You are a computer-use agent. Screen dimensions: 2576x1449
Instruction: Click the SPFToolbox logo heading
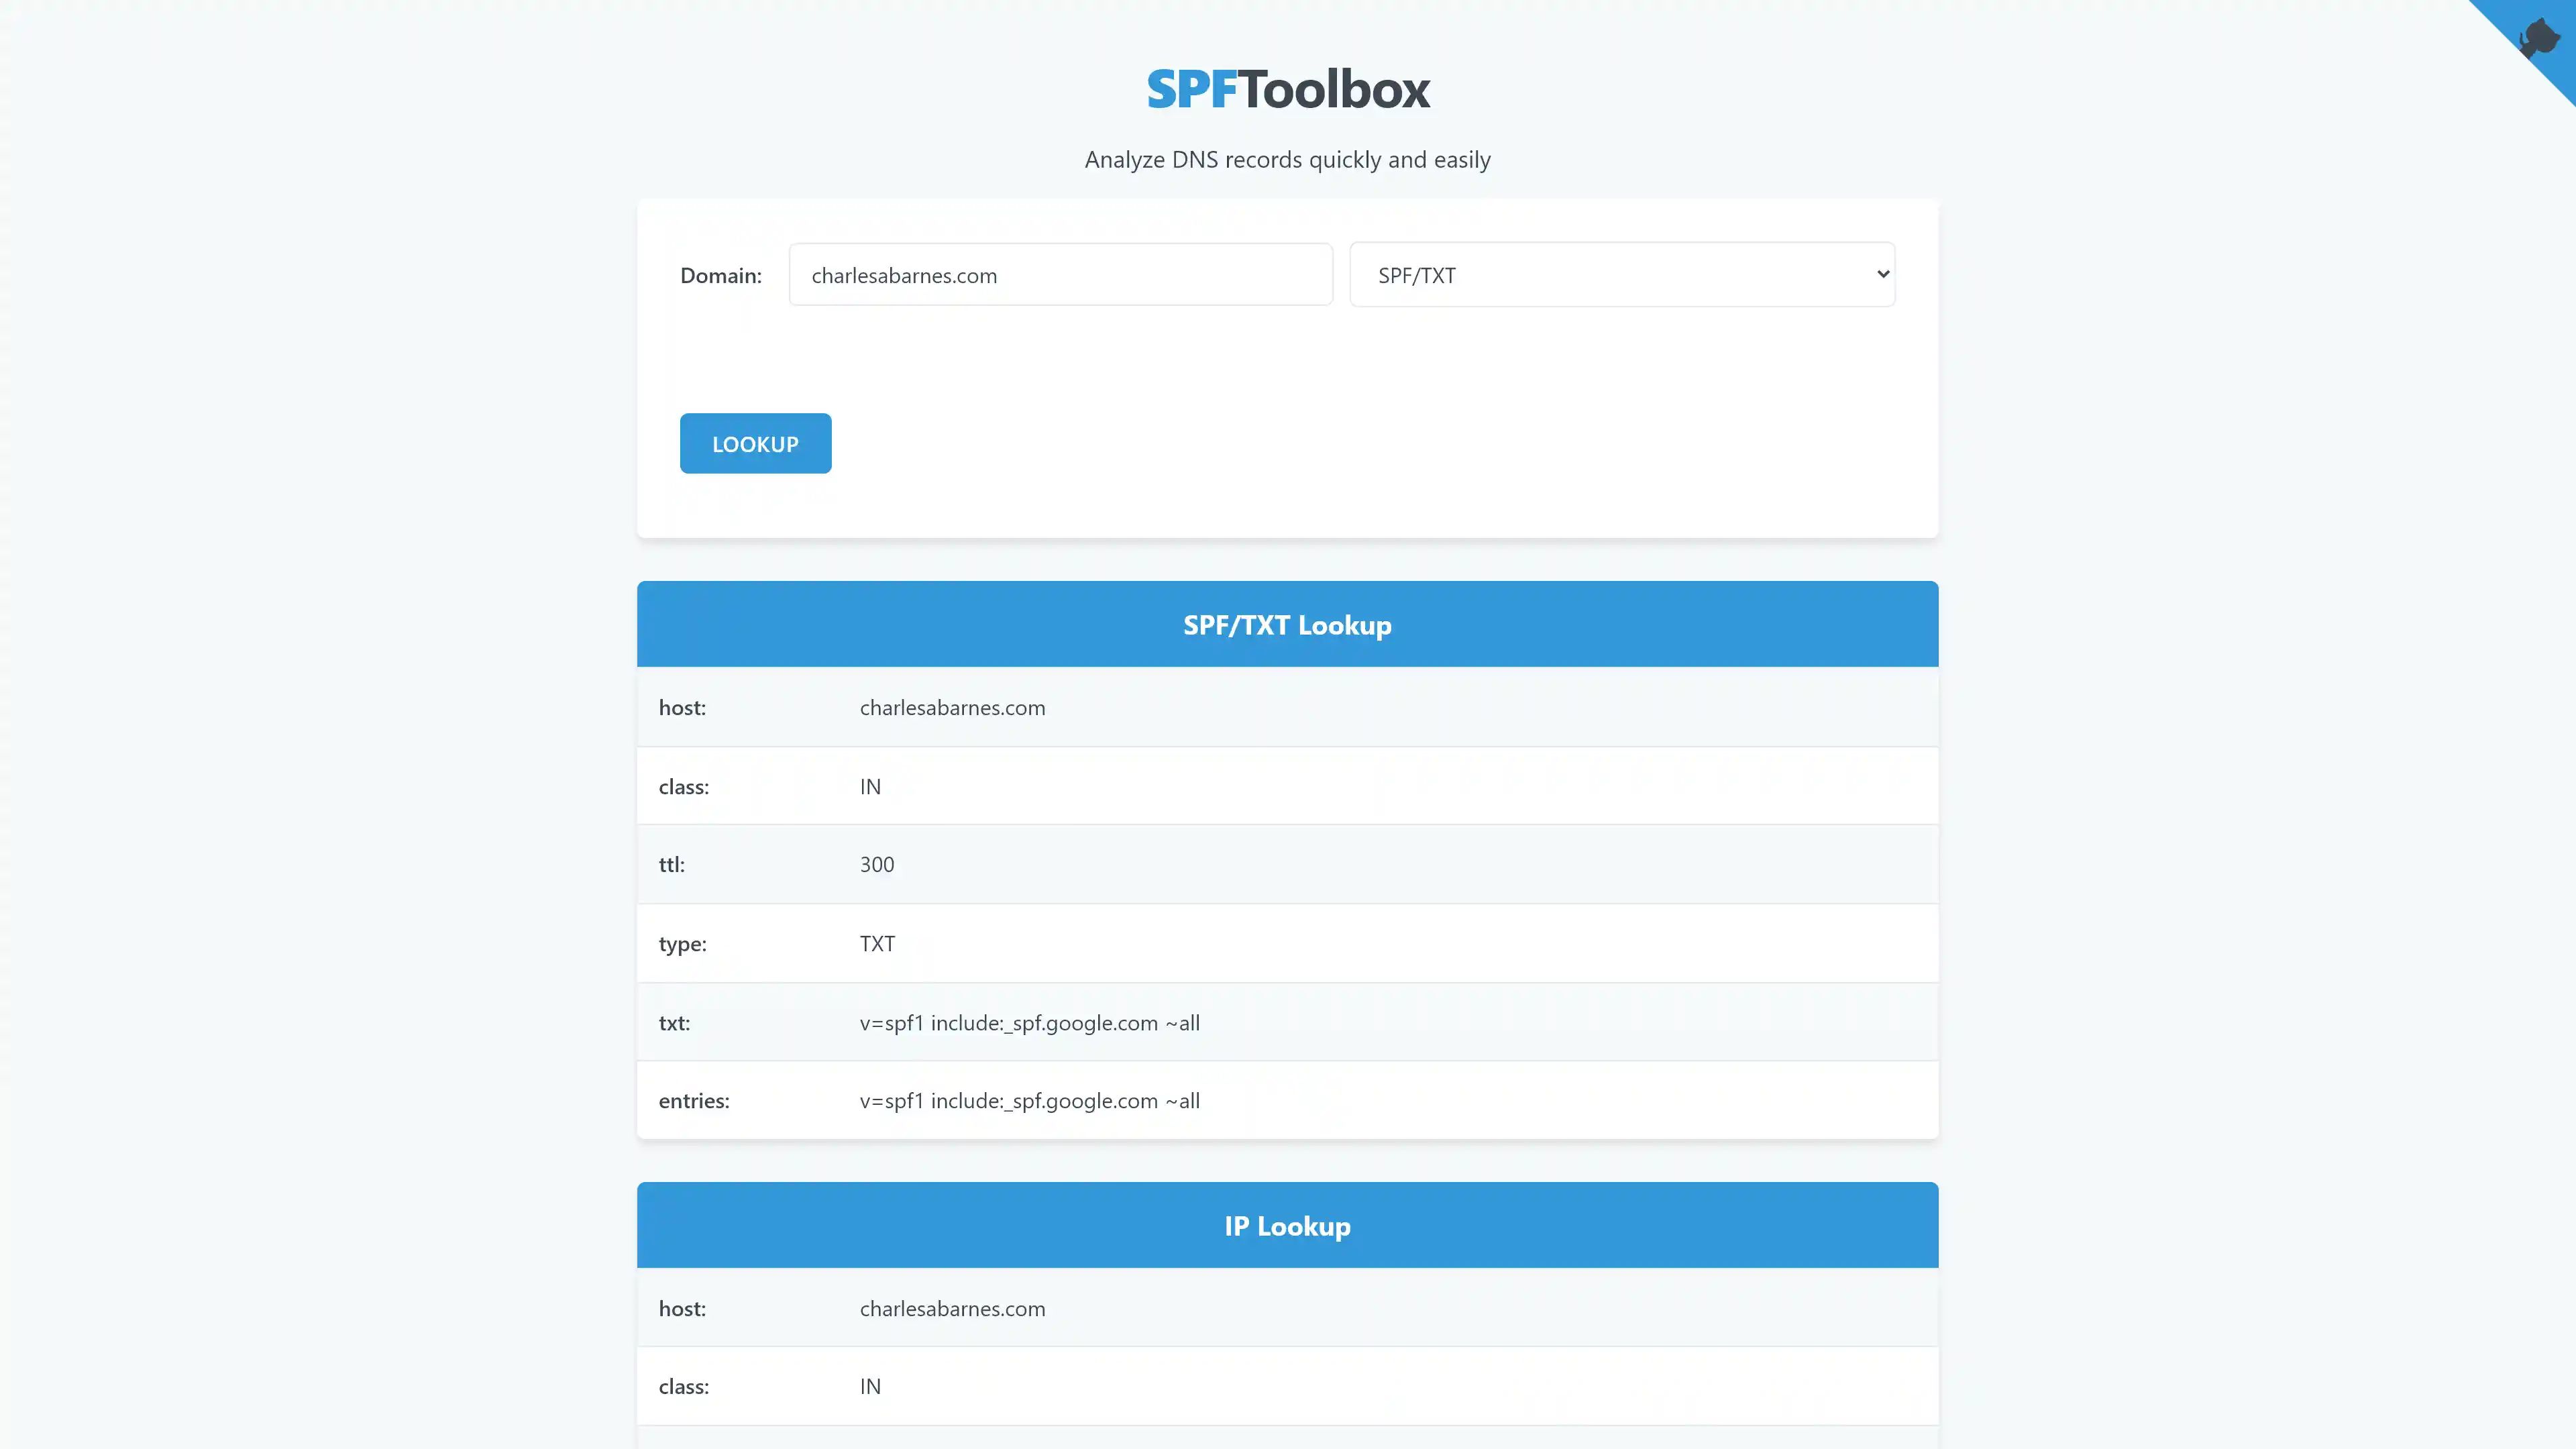[1287, 89]
